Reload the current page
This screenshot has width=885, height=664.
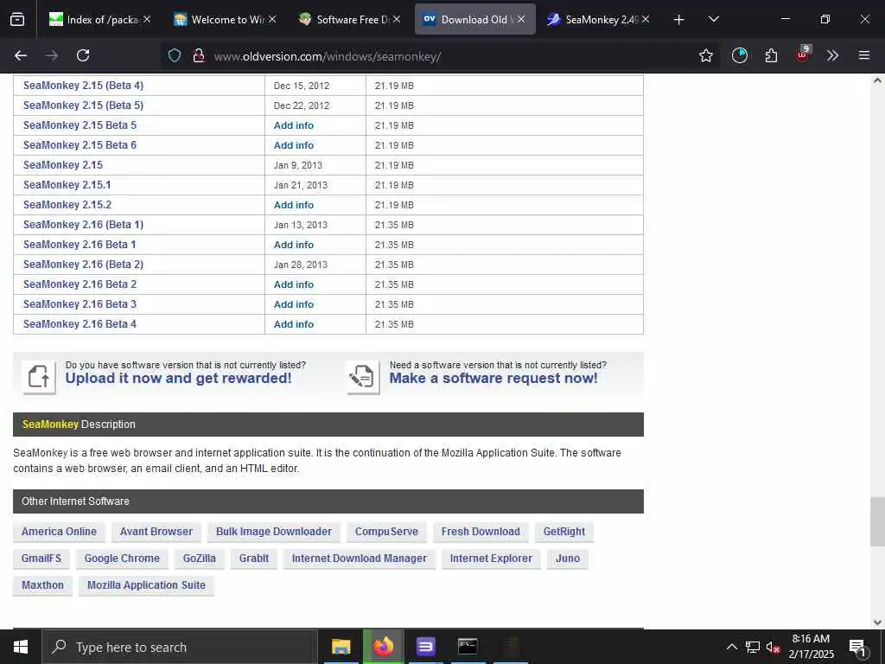[x=83, y=55]
